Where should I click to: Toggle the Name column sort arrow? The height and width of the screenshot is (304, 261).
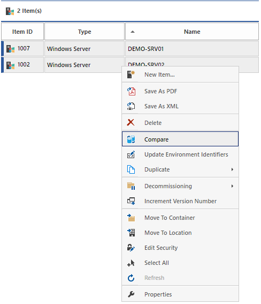pos(133,32)
